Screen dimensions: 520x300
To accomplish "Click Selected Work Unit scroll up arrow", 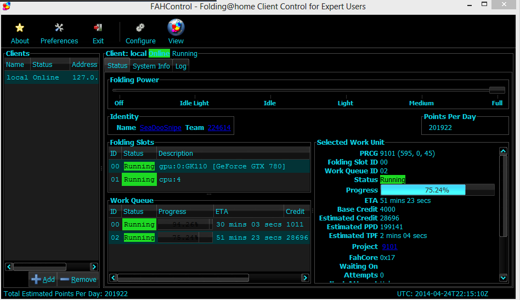I will tap(503, 151).
